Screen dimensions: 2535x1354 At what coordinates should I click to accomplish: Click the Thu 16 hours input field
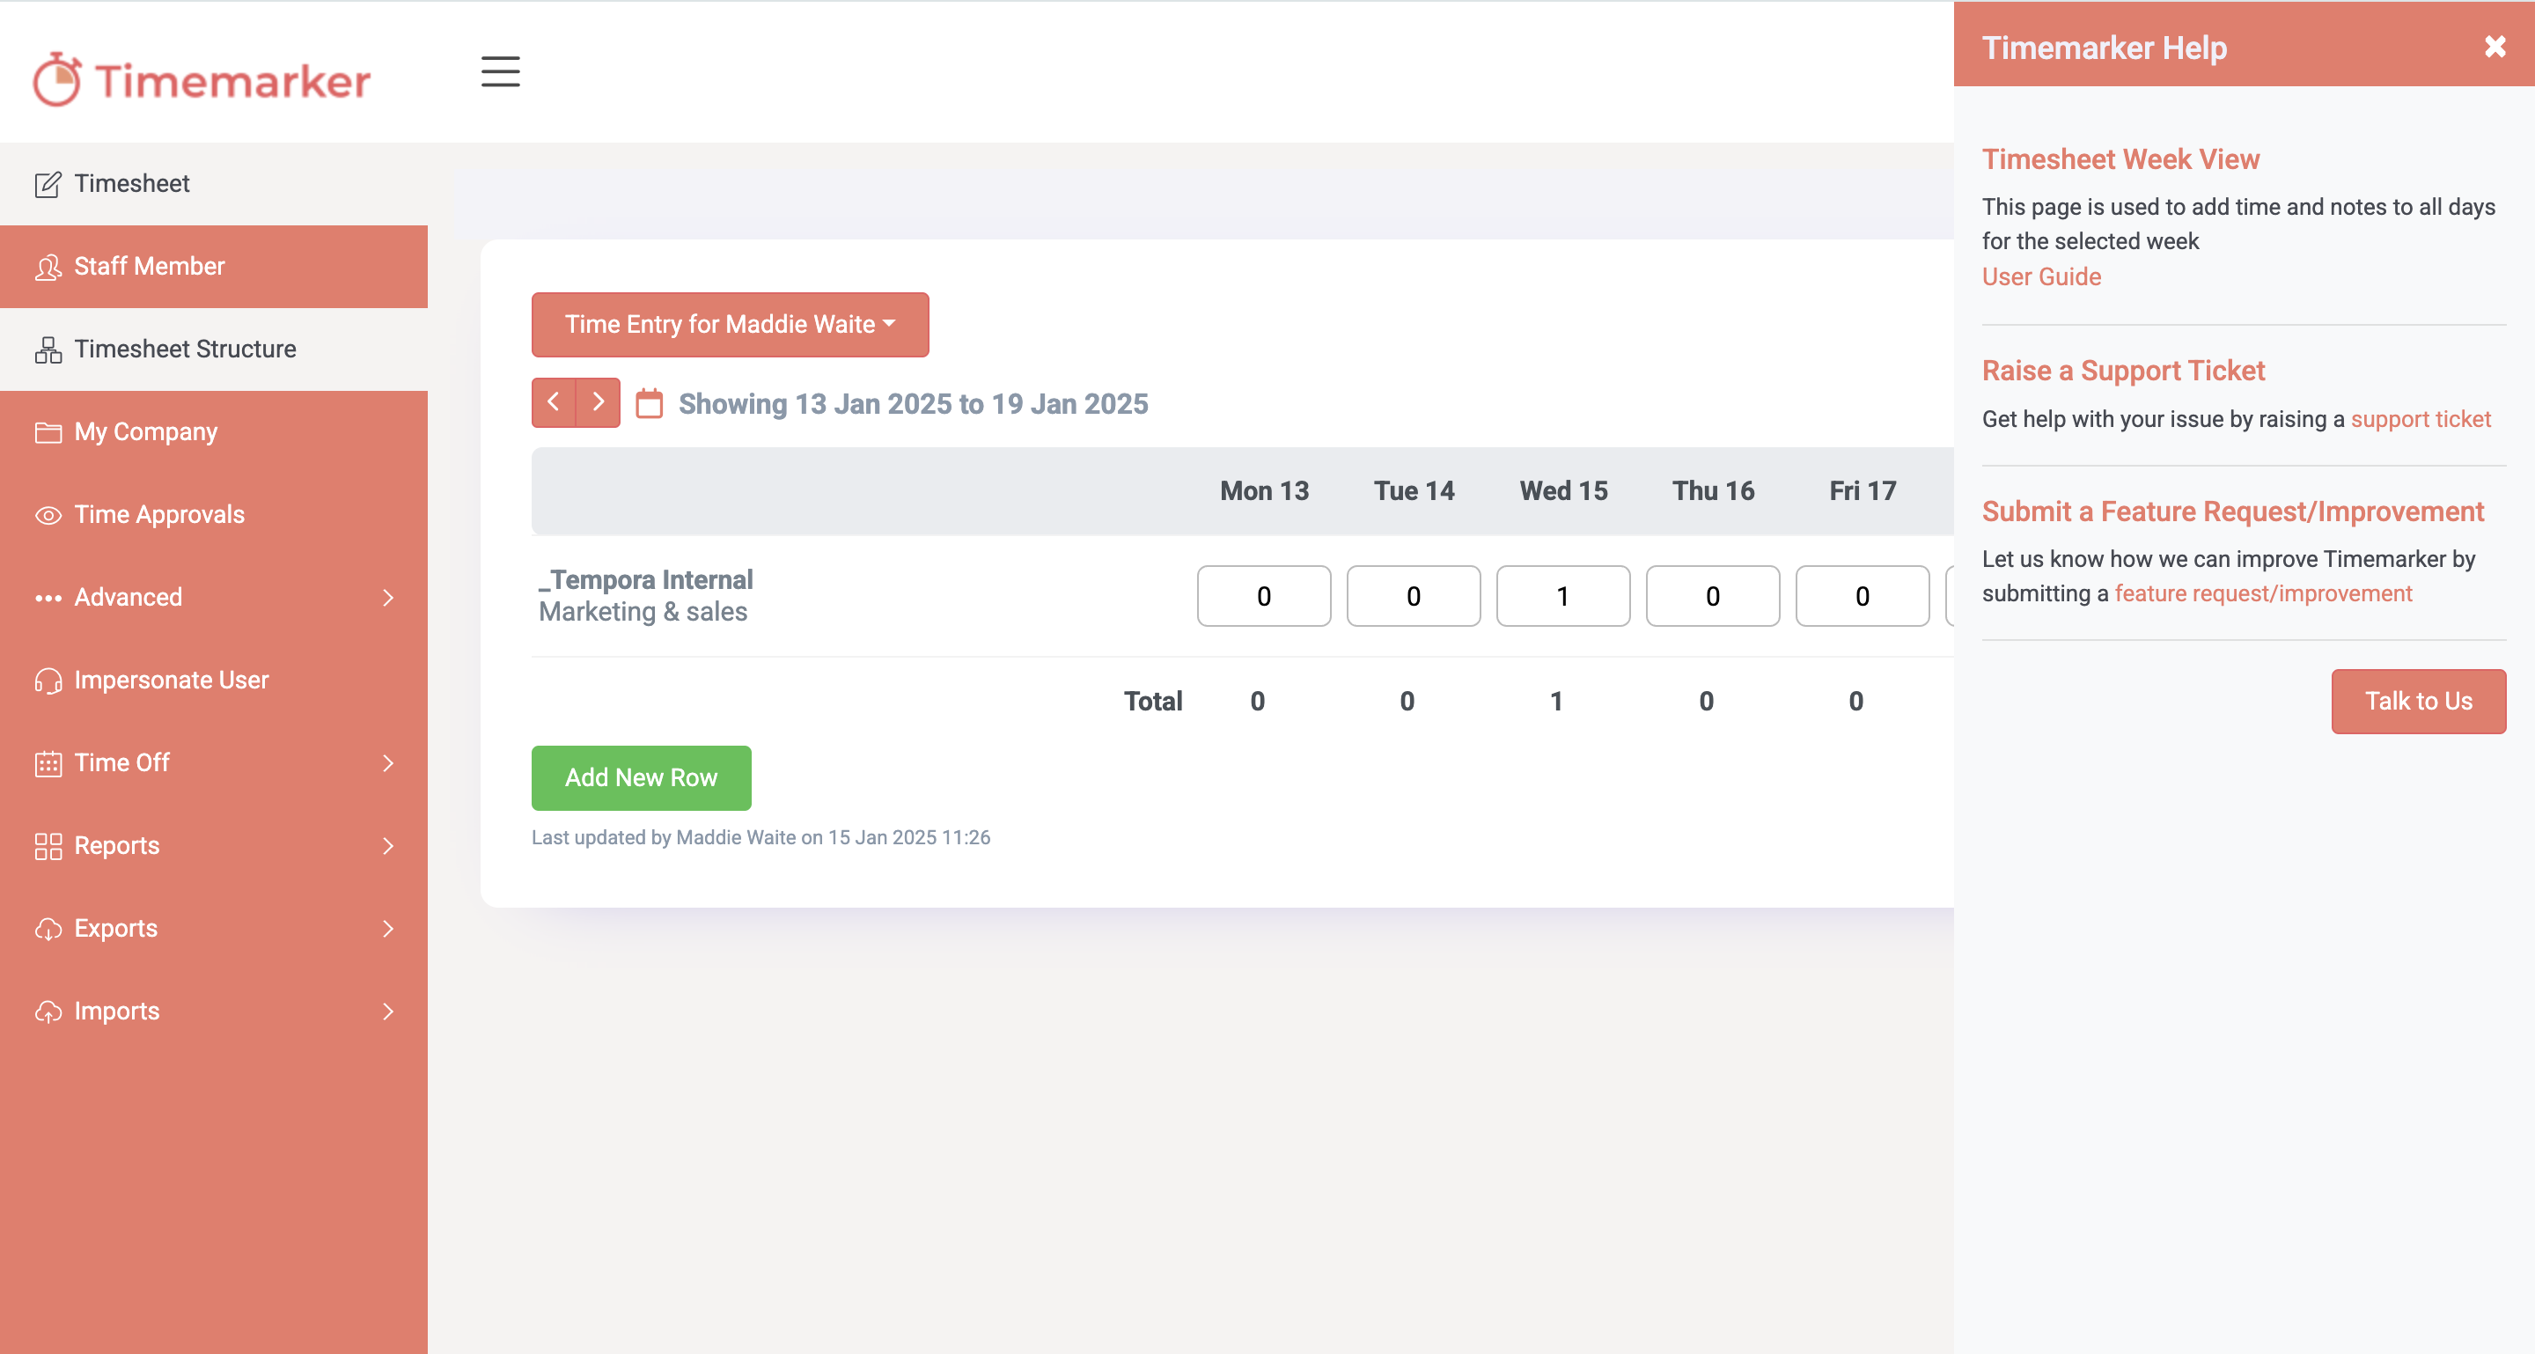pos(1712,595)
